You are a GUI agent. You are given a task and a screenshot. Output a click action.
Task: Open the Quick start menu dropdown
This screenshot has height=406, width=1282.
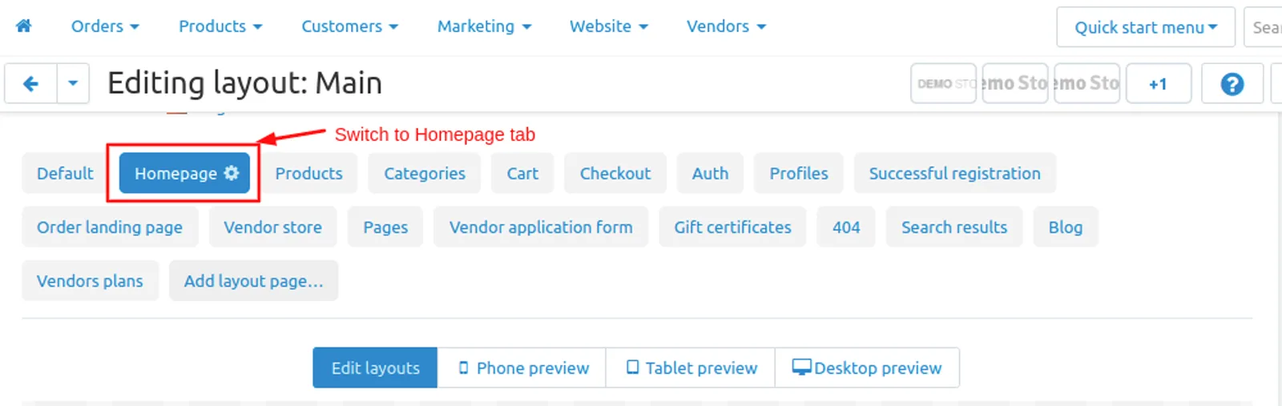1145,27
